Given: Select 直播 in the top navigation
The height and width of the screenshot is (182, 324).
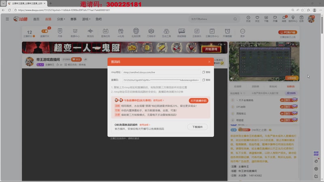Looking at the screenshot, I should click(48, 19).
